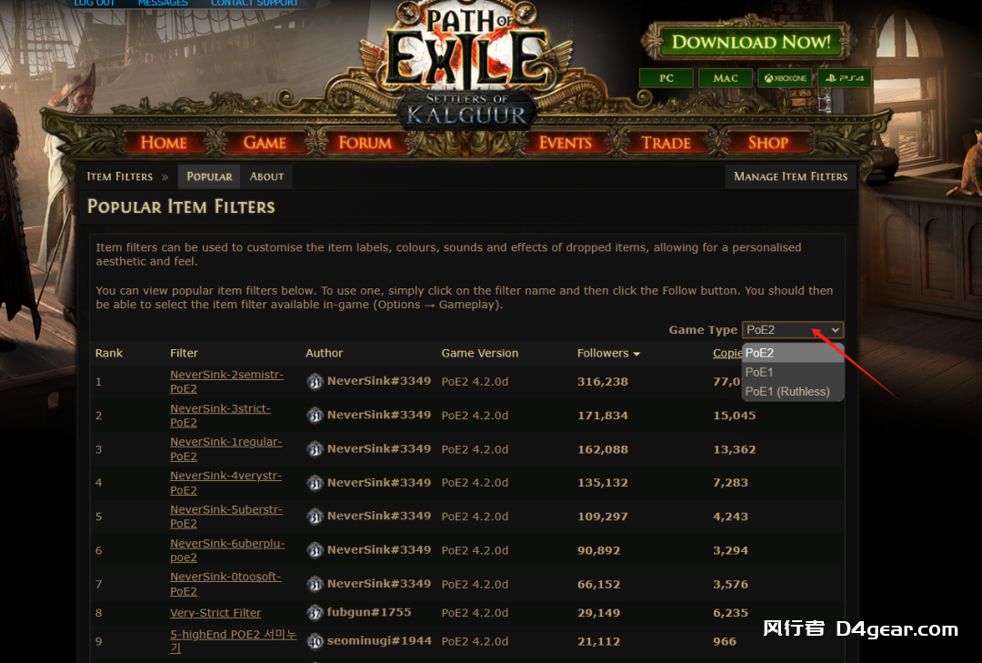This screenshot has width=982, height=663.
Task: Click seominugi#1944's avatar badge icon
Action: (x=315, y=641)
